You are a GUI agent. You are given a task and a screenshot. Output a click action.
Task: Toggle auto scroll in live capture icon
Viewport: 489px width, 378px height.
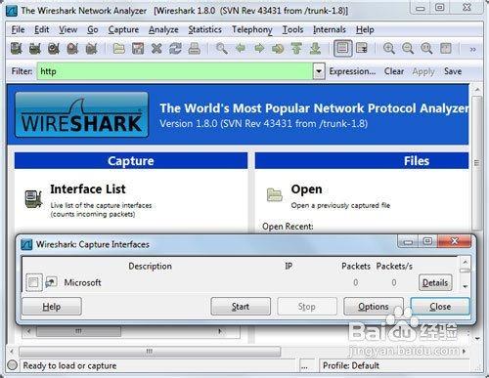(x=362, y=49)
